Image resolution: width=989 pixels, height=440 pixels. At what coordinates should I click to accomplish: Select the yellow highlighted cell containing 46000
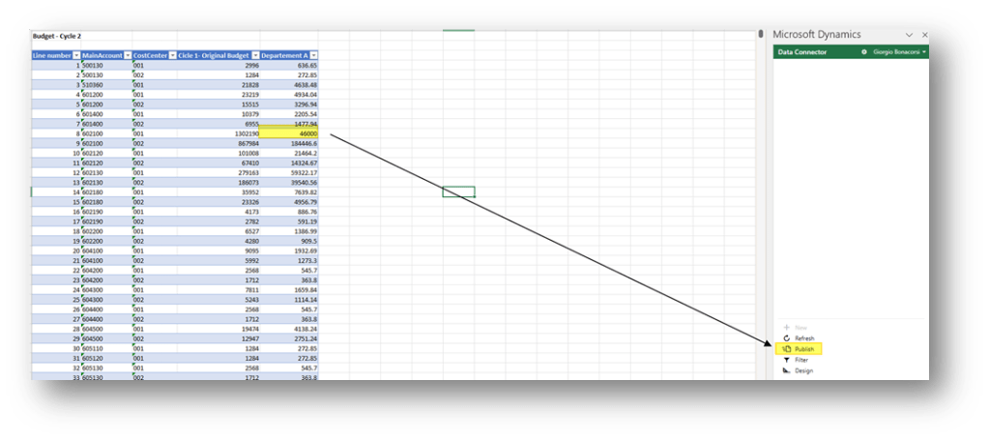coord(289,133)
